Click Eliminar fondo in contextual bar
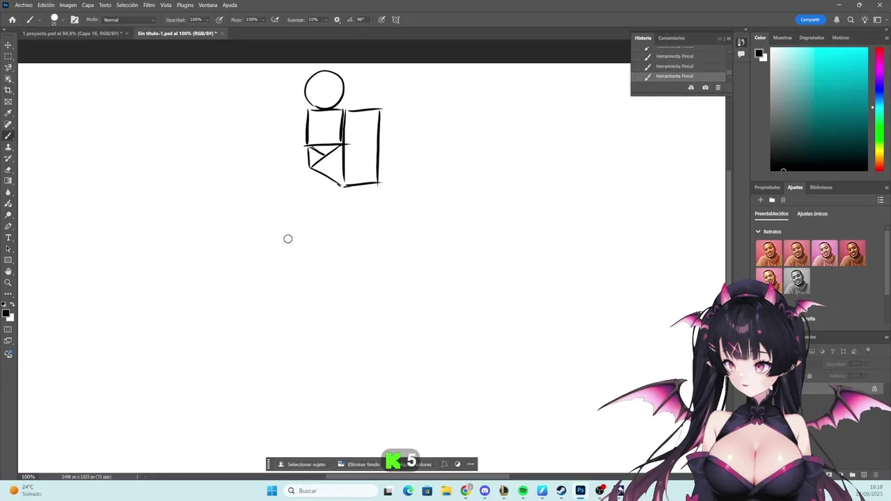Screen dimensions: 891x501 [x=358, y=464]
